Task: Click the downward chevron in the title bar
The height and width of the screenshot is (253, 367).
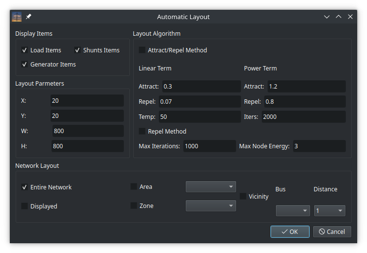Action: point(327,17)
